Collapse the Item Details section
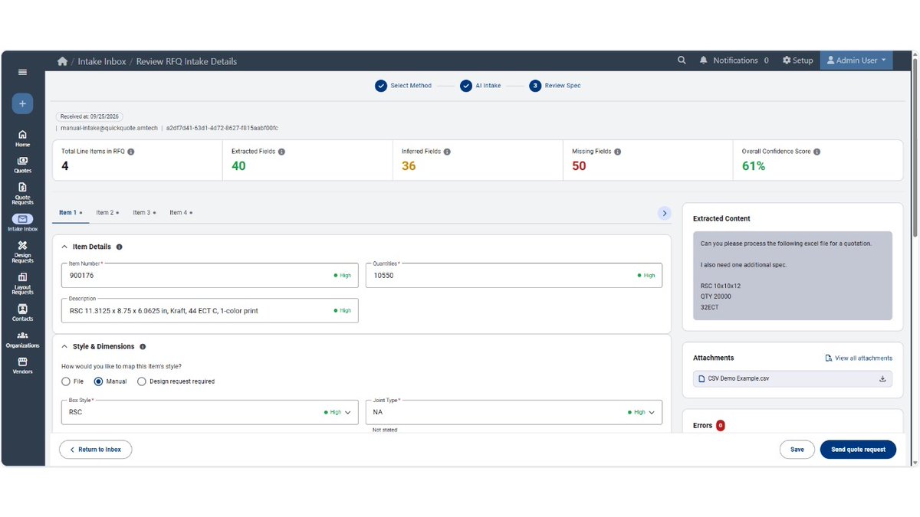The width and height of the screenshot is (920, 517). coord(64,247)
